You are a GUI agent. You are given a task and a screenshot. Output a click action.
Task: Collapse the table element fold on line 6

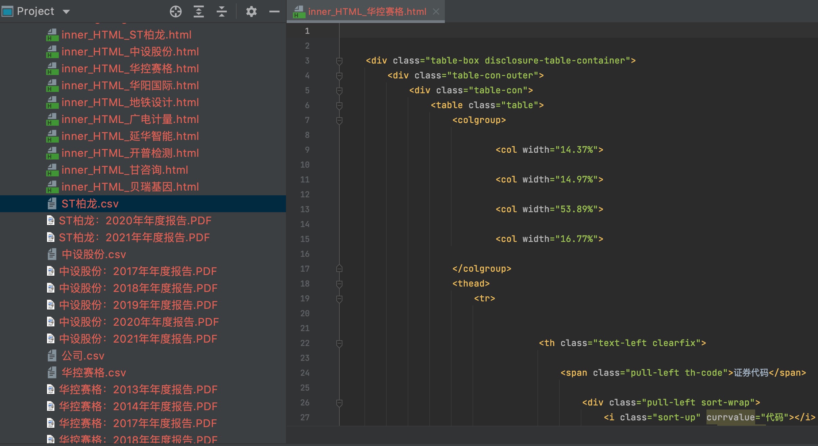pos(339,105)
